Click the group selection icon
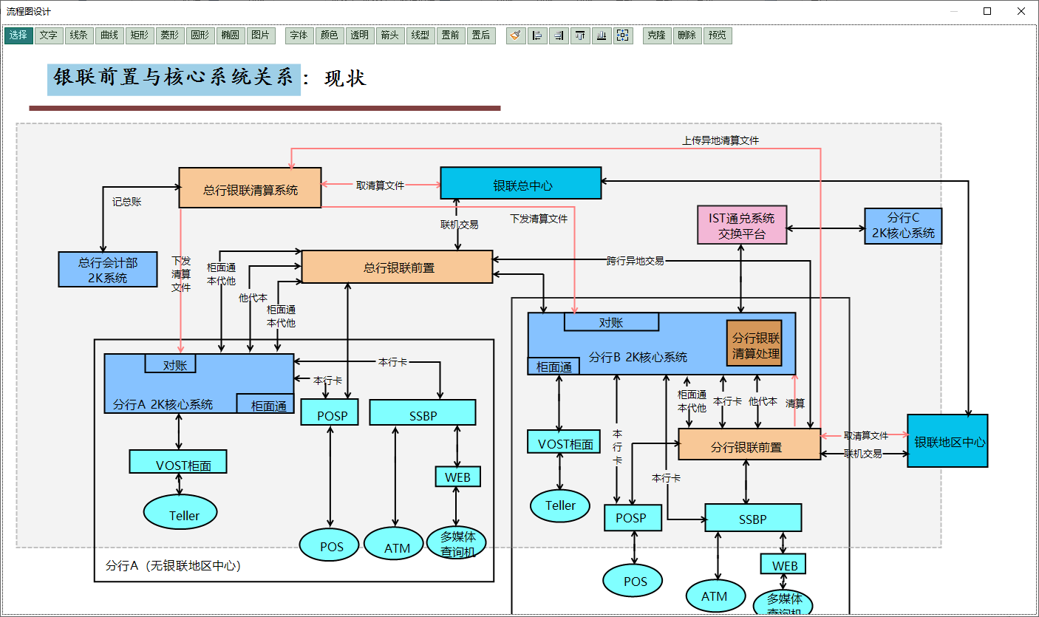The height and width of the screenshot is (617, 1039). [623, 35]
